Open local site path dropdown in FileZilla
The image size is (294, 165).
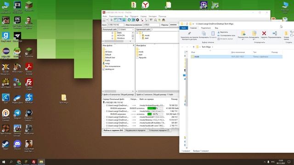pos(133,29)
